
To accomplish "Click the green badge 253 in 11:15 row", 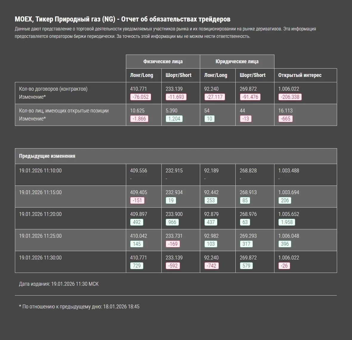I will click(211, 200).
